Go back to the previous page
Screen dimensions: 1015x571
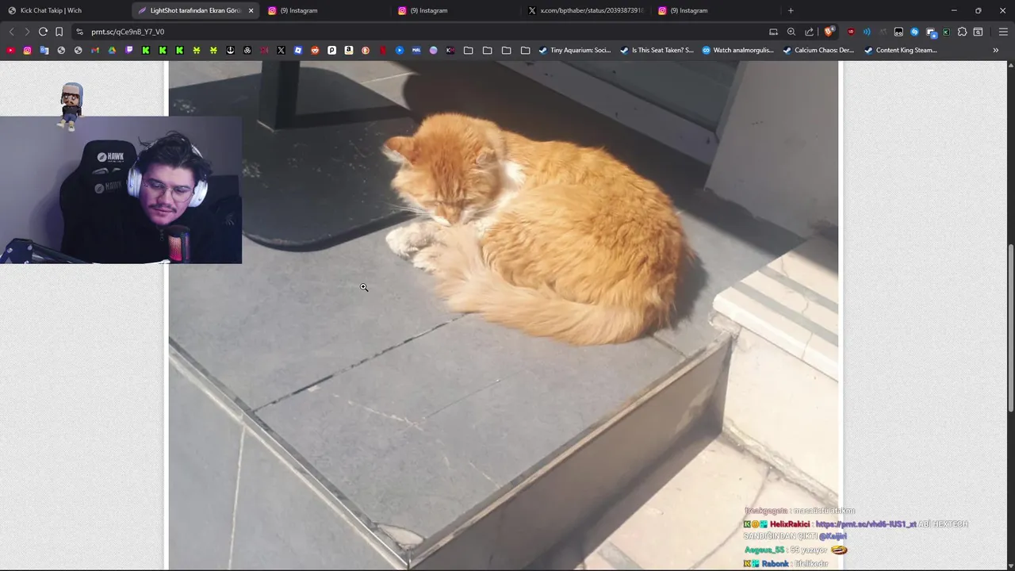tap(11, 32)
